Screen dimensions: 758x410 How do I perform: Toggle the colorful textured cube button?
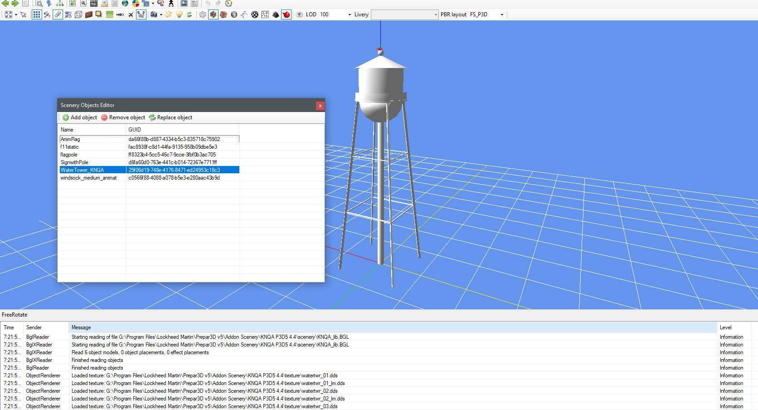(x=213, y=15)
